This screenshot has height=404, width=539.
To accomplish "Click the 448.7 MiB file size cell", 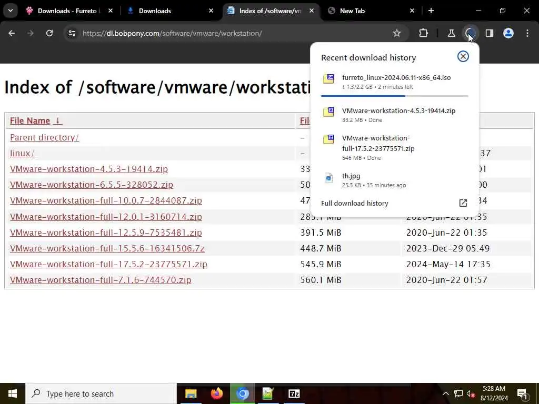I will pyautogui.click(x=321, y=248).
